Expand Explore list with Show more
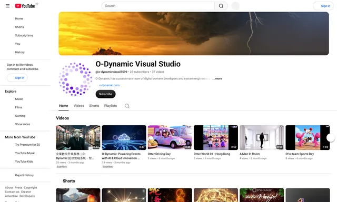Screen dimensions: 337x202 tap(22, 124)
